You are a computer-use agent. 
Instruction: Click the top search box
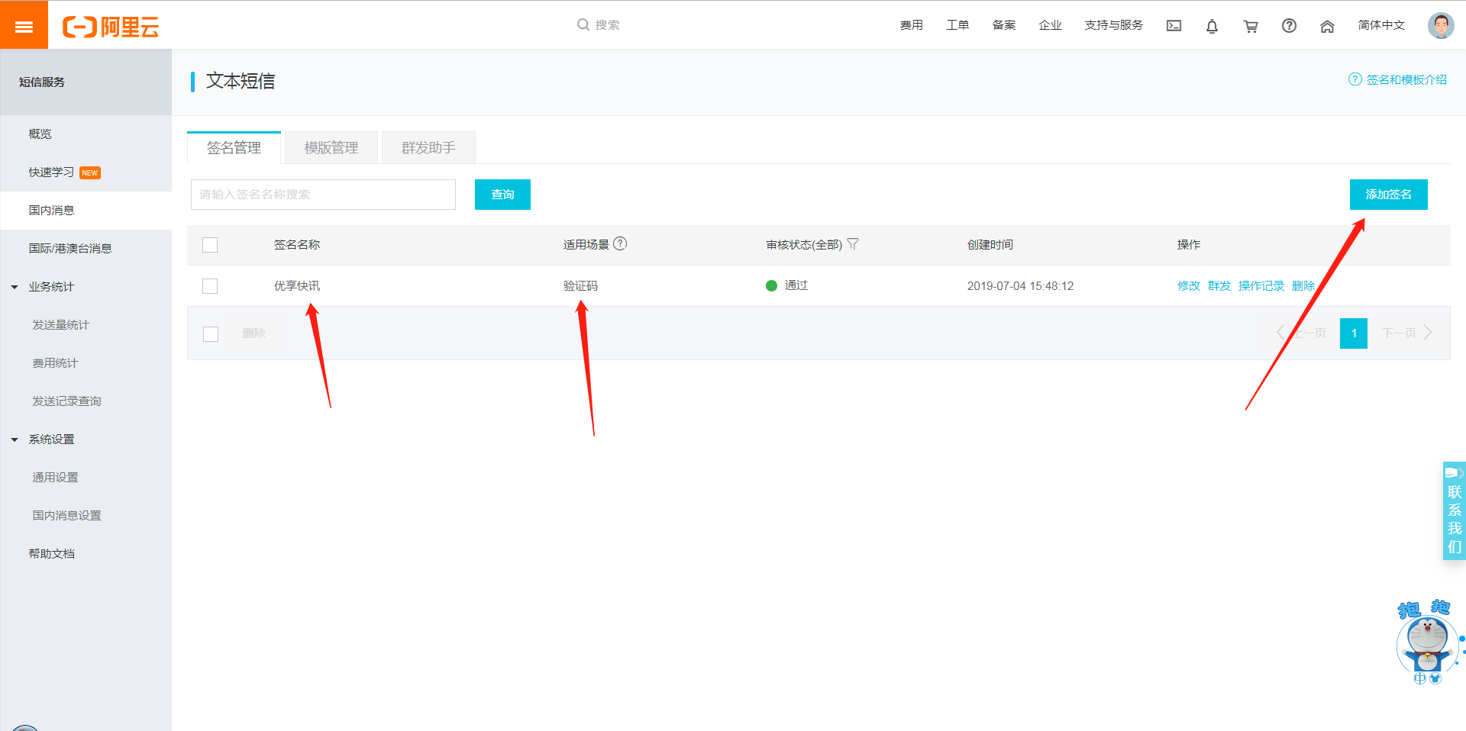click(607, 25)
